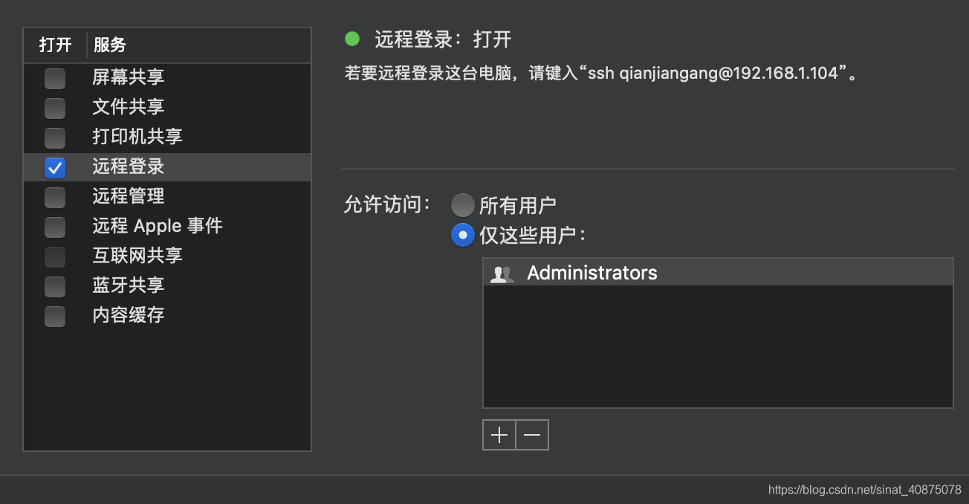Click the 打开 column header
Screen dimensions: 969x504
pos(55,45)
